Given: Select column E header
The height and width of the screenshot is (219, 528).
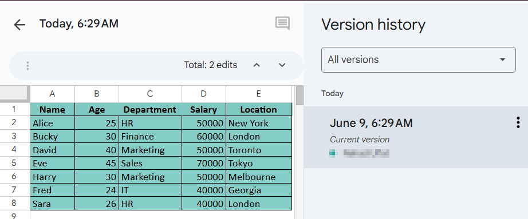Looking at the screenshot, I should tap(259, 94).
